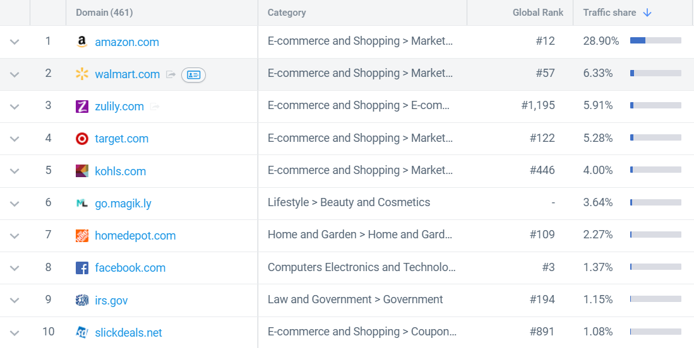Expand the target.com row
Viewport: 694px width, 348px height.
pyautogui.click(x=15, y=139)
